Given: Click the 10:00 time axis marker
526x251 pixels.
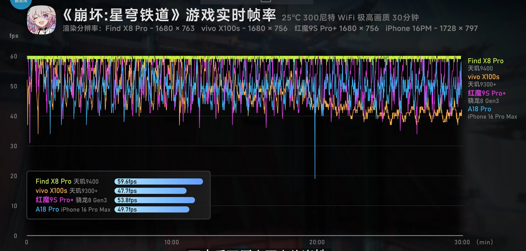Looking at the screenshot, I should point(172,242).
